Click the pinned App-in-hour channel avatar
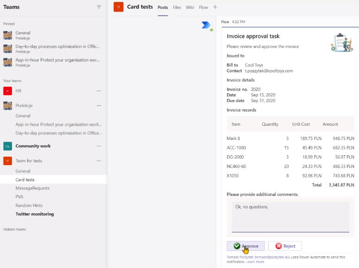The image size is (359, 268). tap(7, 62)
